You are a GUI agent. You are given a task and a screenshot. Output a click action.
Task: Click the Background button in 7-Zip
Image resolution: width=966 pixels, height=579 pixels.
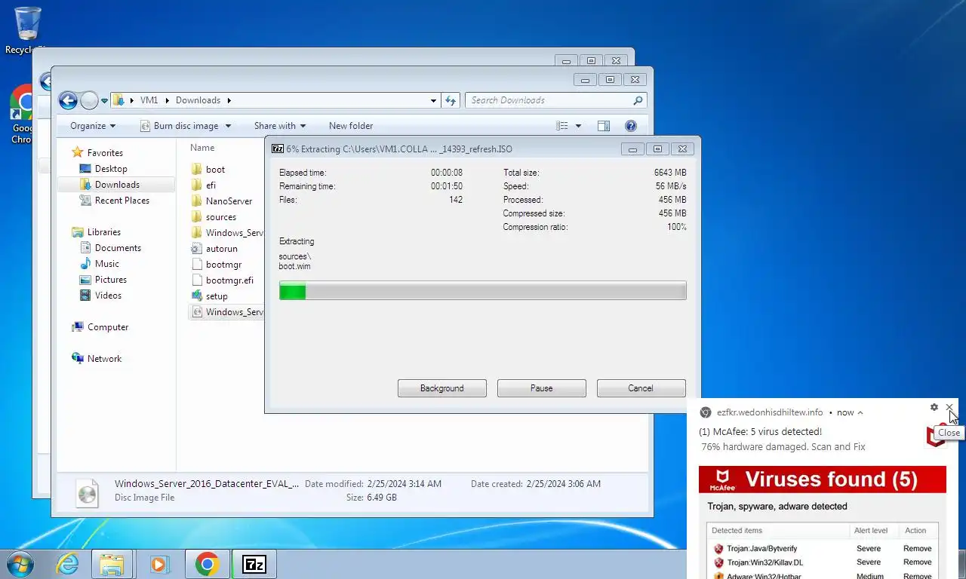442,388
